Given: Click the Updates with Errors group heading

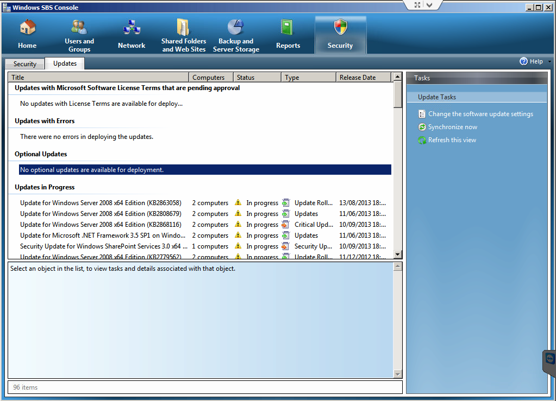Looking at the screenshot, I should (45, 121).
